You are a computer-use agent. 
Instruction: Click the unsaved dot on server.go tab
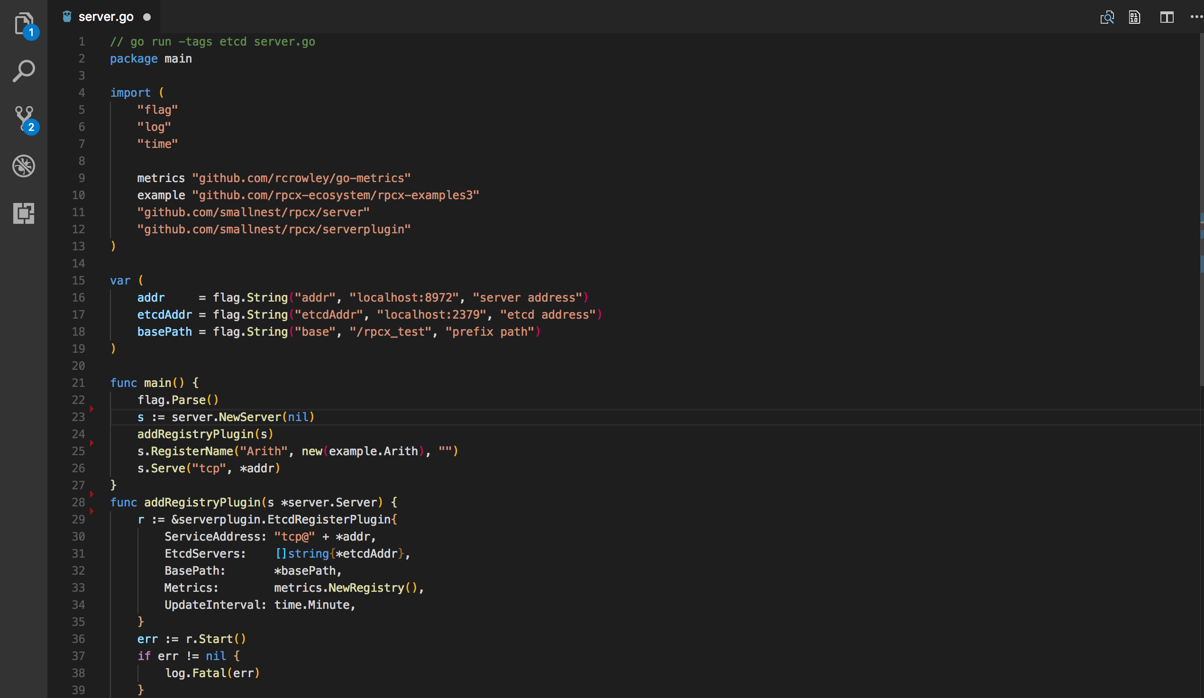click(x=146, y=17)
